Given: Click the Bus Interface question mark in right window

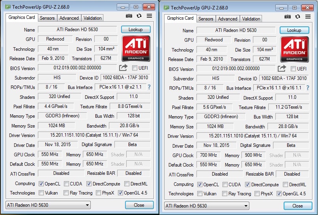Looking at the screenshot, I should 308,88.
